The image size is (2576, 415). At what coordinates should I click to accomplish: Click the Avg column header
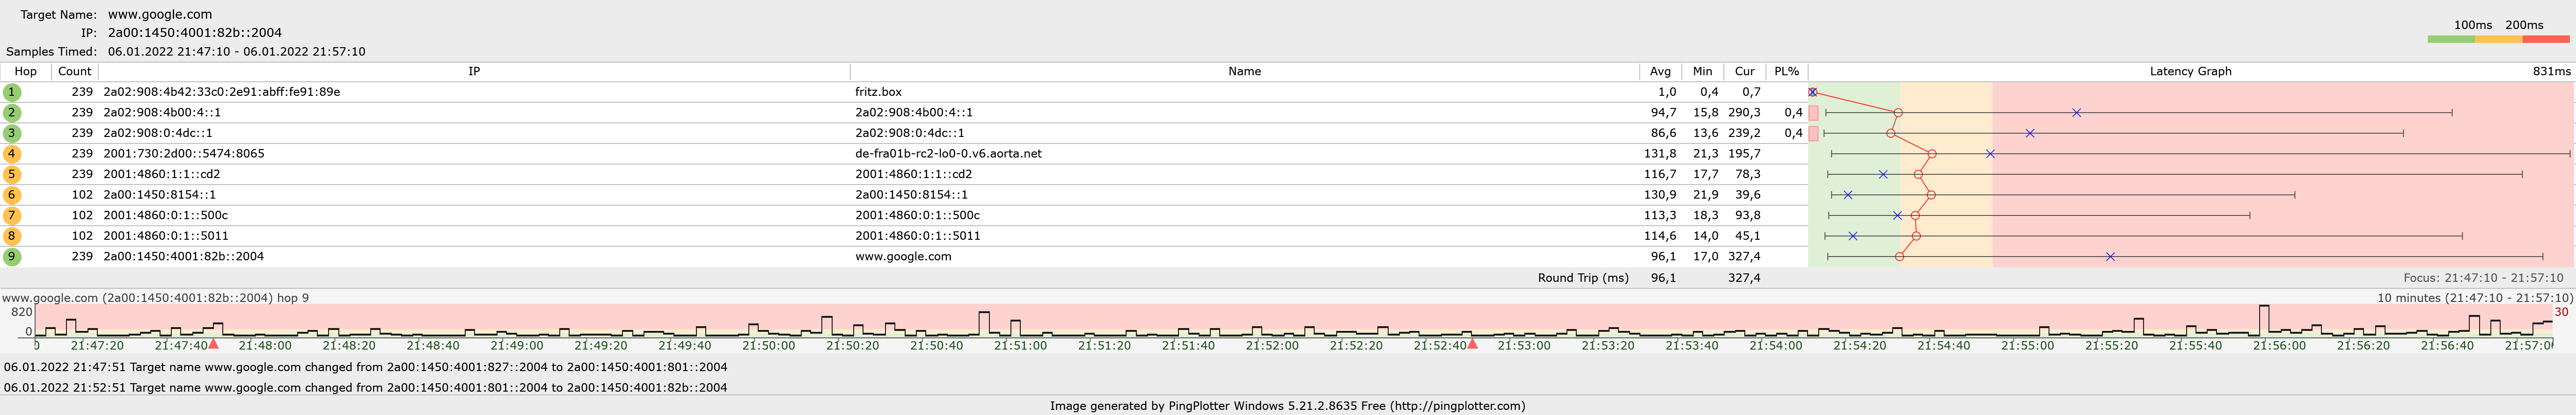(1660, 72)
